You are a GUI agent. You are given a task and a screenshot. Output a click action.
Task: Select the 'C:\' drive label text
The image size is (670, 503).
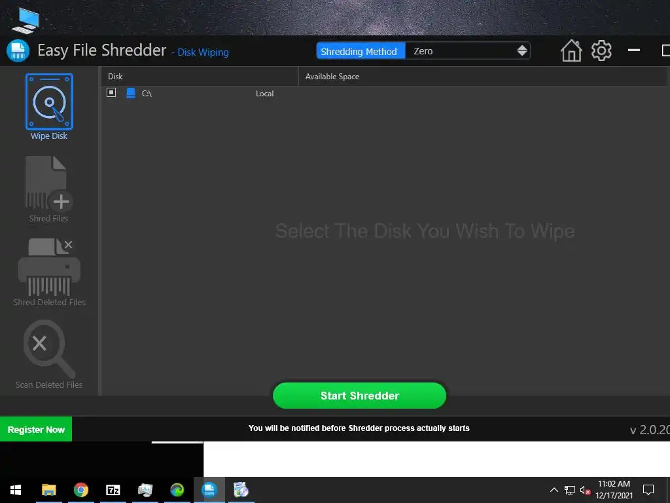pos(147,93)
